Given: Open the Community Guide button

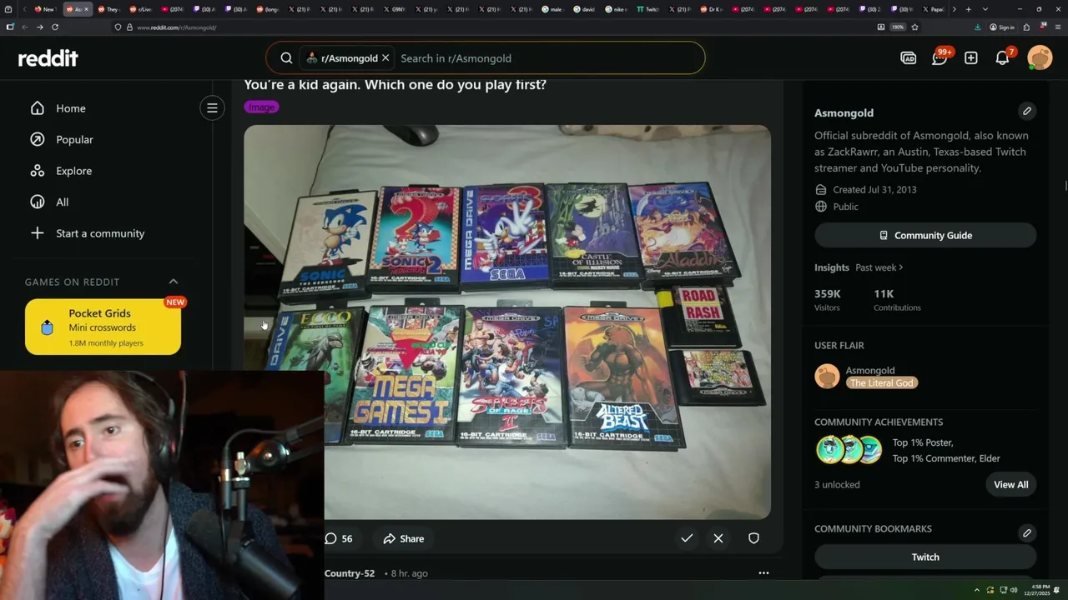Looking at the screenshot, I should point(925,235).
